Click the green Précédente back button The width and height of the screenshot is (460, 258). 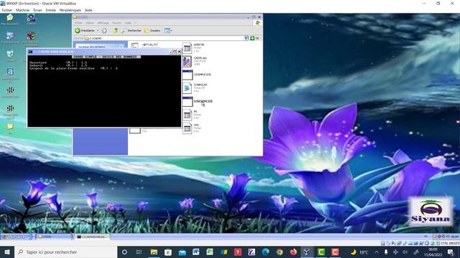click(x=85, y=30)
